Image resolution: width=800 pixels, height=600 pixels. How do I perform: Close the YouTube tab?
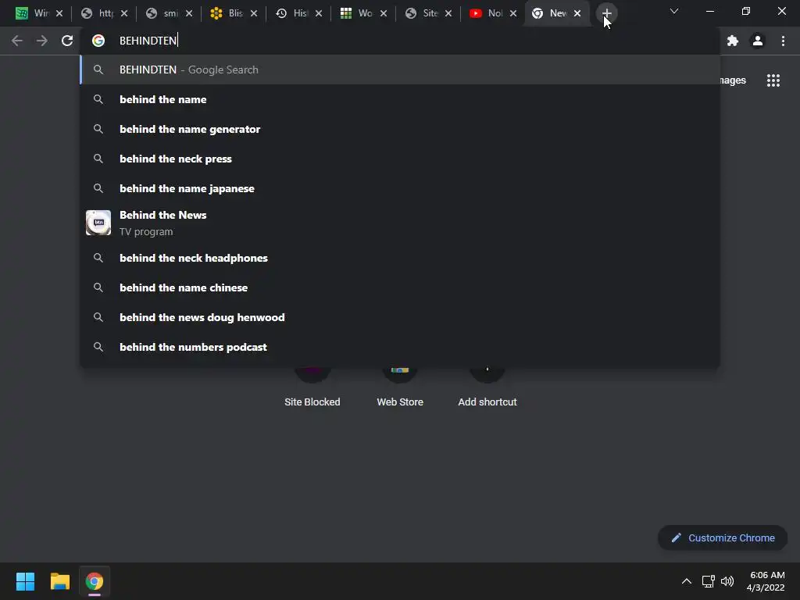[513, 13]
